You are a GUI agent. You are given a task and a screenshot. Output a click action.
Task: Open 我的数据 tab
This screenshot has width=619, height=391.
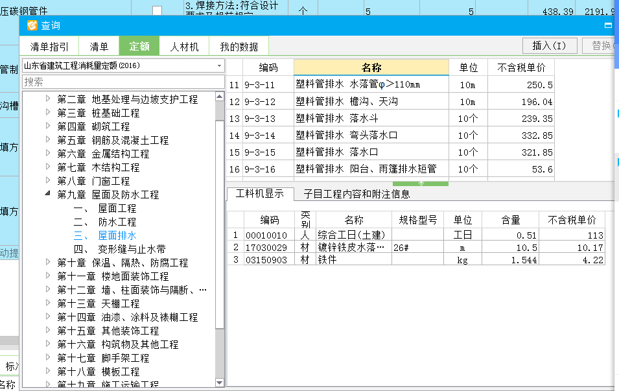[x=239, y=47]
